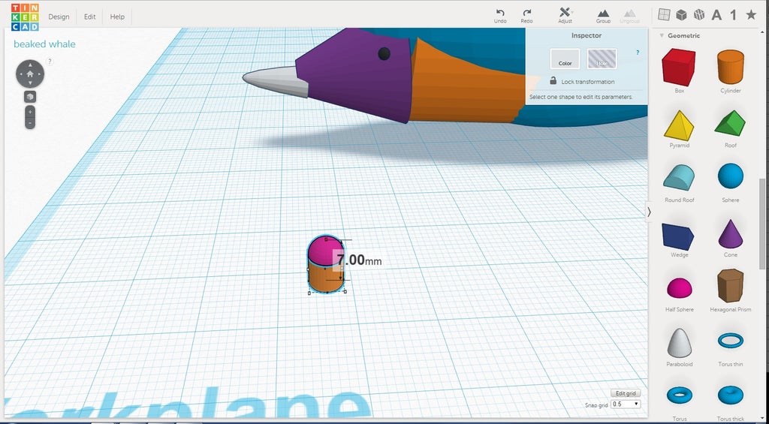Orbit view right with right arrow
Viewport: 769px width, 424px height.
tap(41, 74)
